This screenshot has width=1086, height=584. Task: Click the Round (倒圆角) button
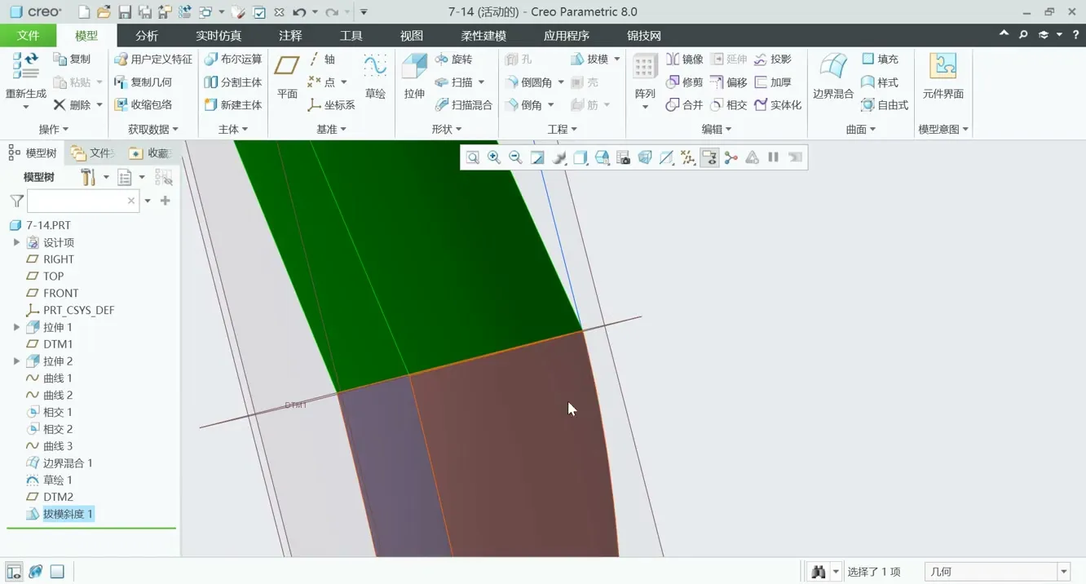528,82
